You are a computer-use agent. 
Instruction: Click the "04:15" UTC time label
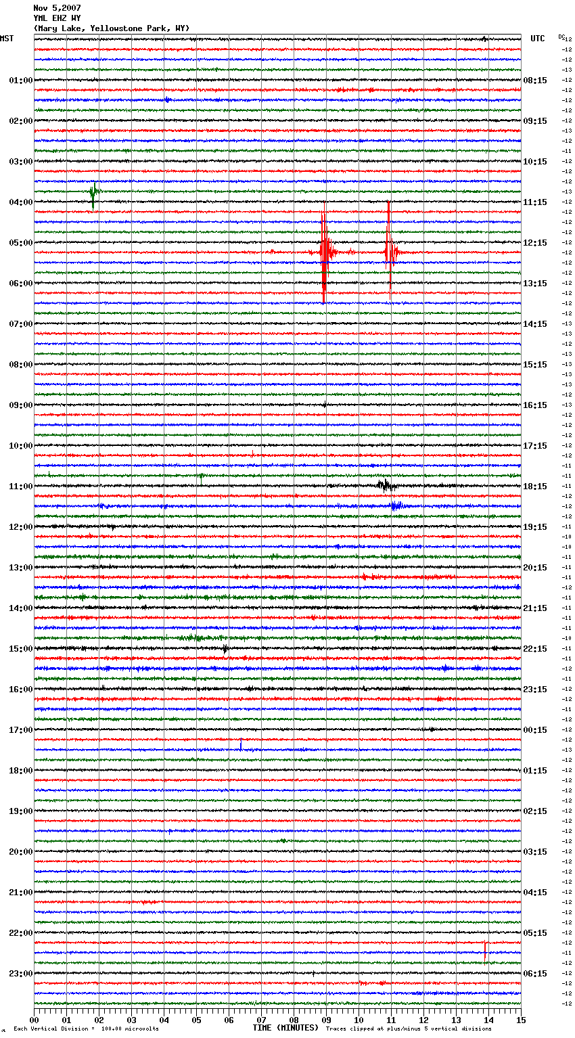535,893
